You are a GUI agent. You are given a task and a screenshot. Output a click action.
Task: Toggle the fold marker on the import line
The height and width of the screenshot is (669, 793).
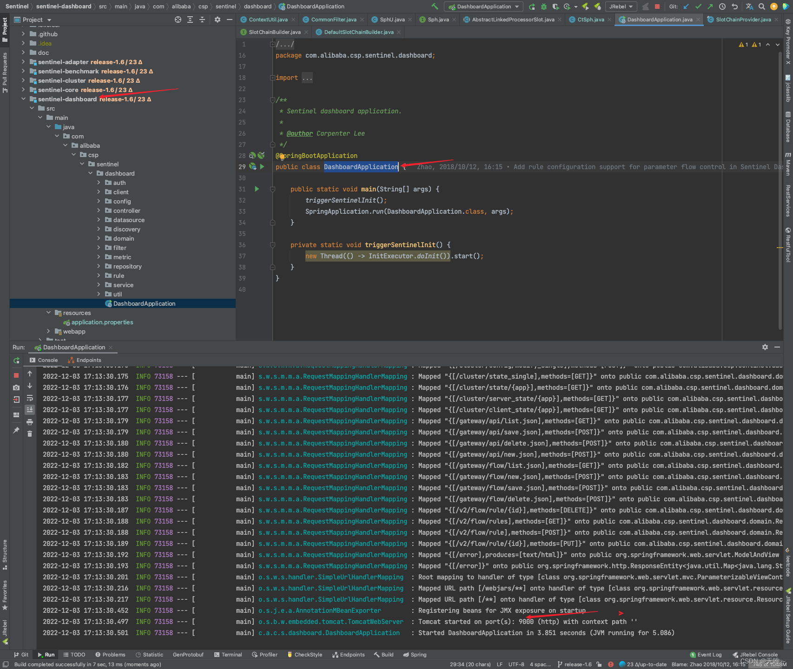point(272,78)
